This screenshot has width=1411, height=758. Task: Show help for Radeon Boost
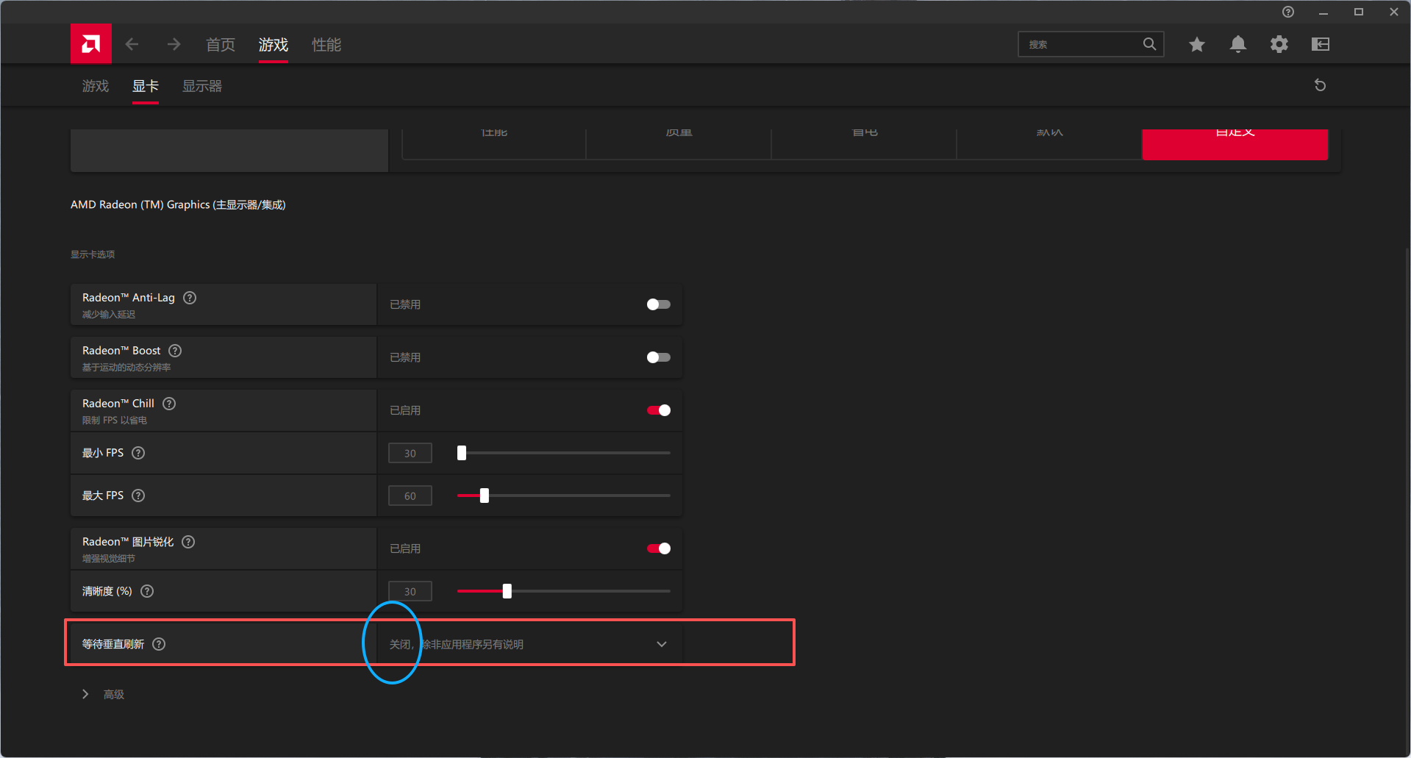point(175,351)
